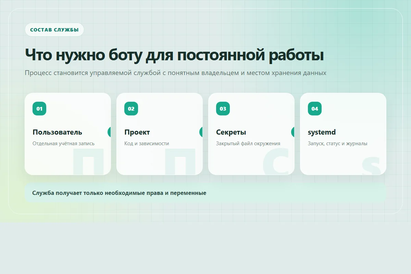Click the green connector dot beside 'Проект'

[x=201, y=132]
